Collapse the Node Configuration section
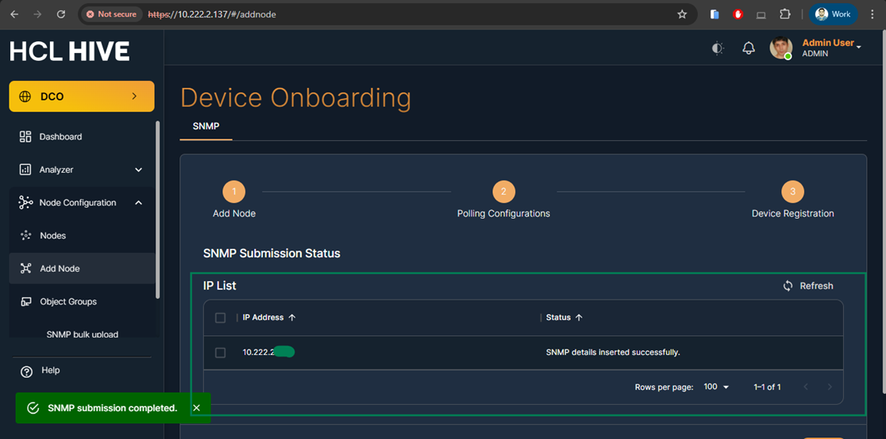The width and height of the screenshot is (886, 439). point(139,203)
